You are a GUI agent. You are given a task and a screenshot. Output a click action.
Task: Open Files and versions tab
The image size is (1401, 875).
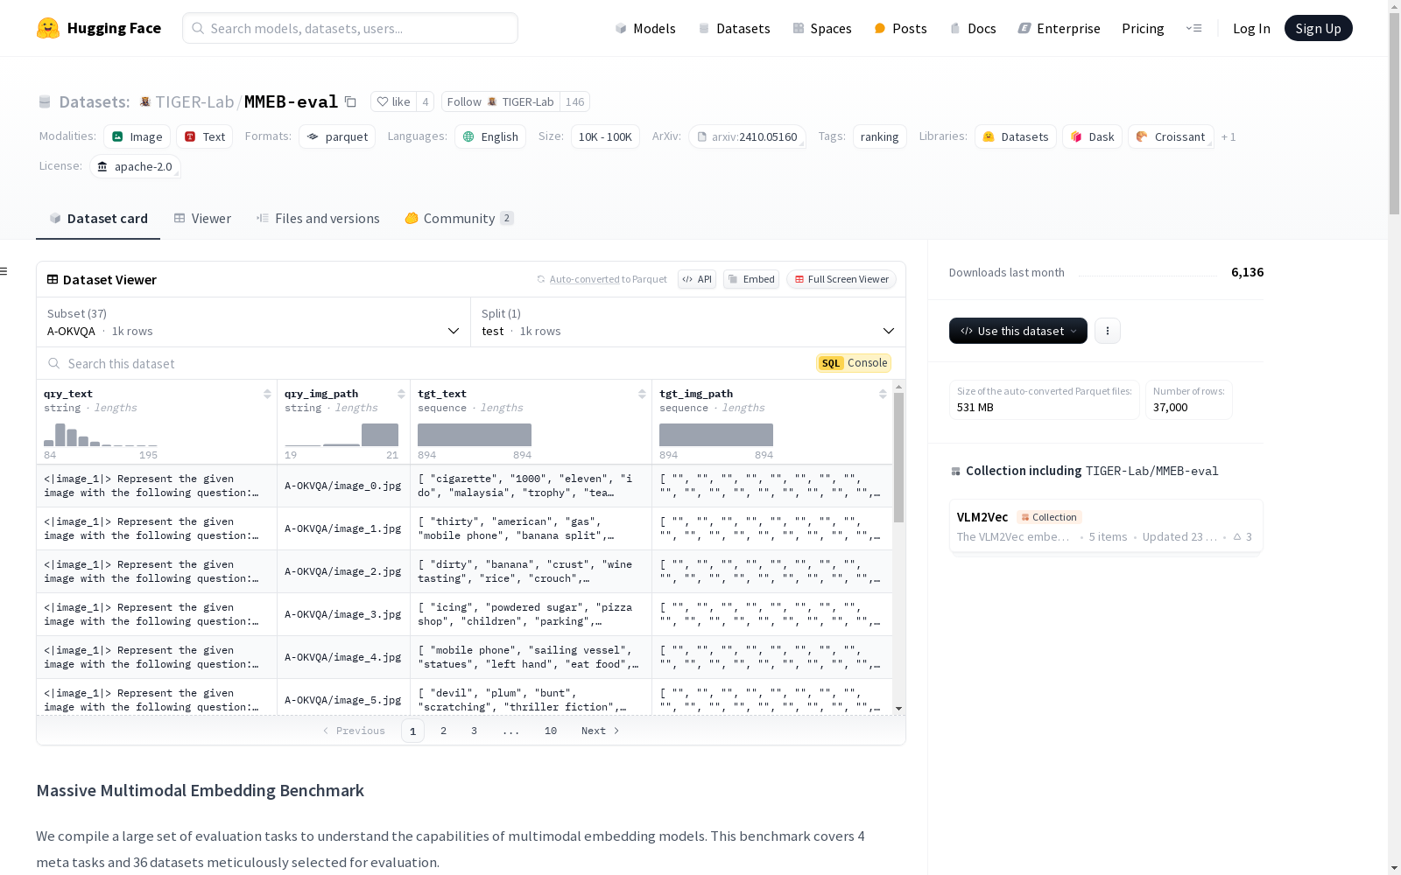(318, 219)
